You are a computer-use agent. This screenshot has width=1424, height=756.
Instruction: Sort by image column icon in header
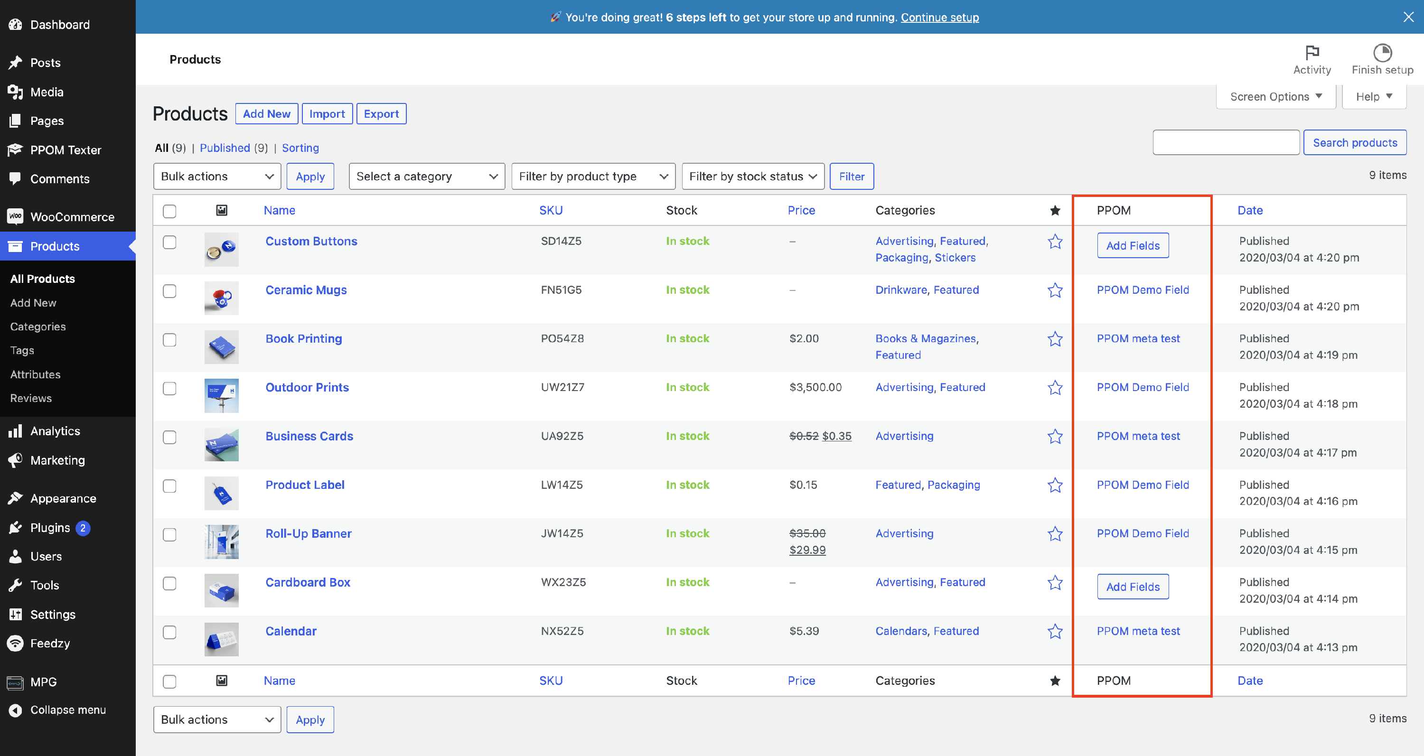click(222, 210)
